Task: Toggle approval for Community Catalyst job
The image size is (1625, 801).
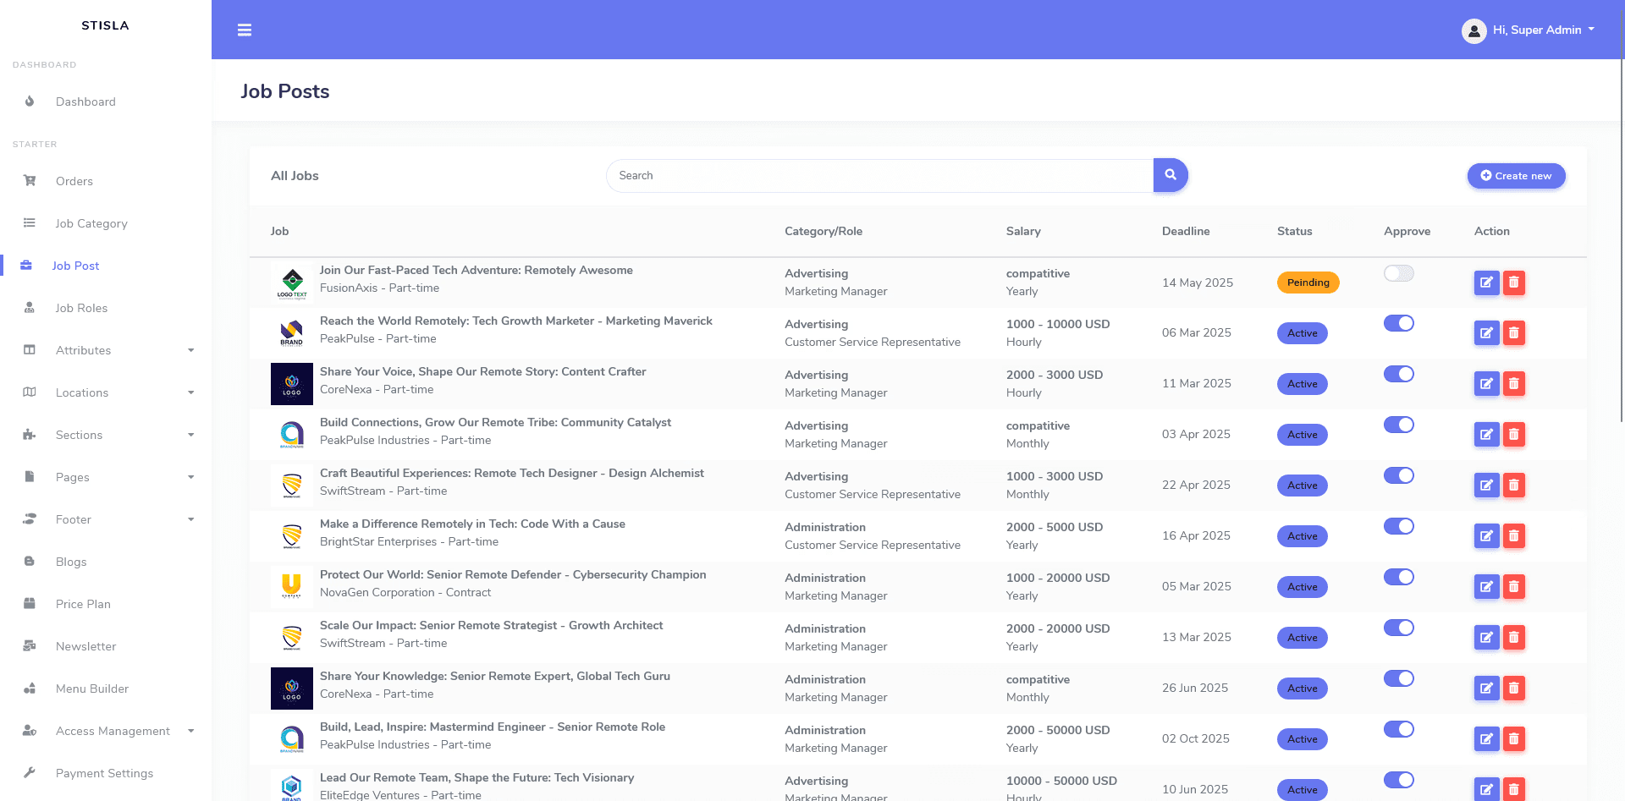Action: click(1398, 425)
